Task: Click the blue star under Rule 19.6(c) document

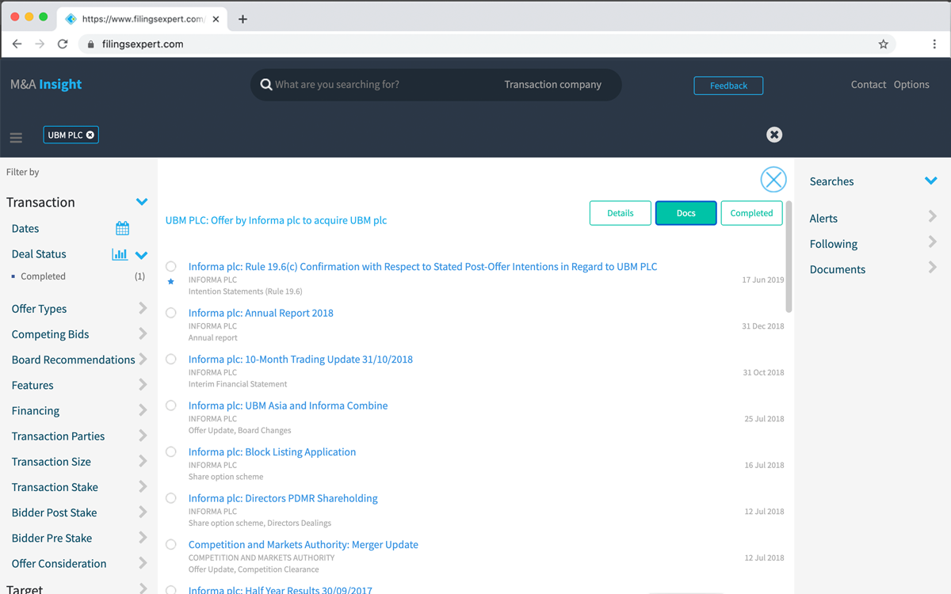Action: pos(171,282)
